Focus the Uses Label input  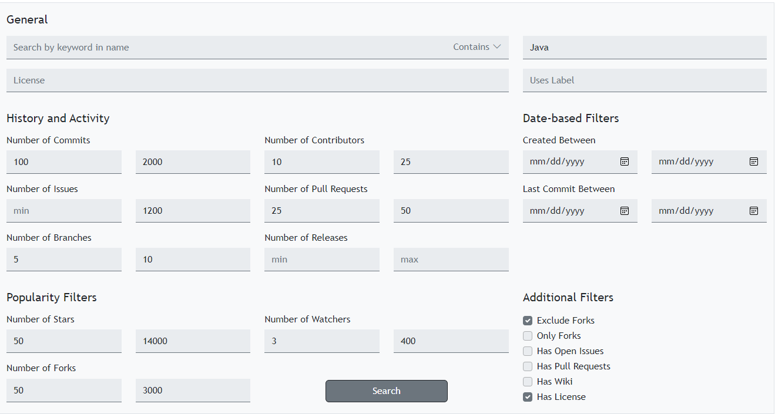tap(644, 80)
